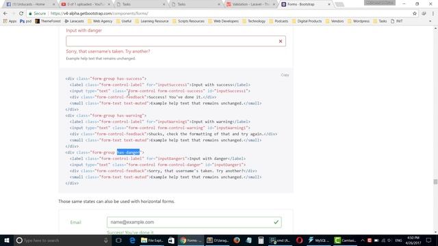Close the Forms - Bootstrap tab
The image size is (438, 246).
click(x=329, y=4)
